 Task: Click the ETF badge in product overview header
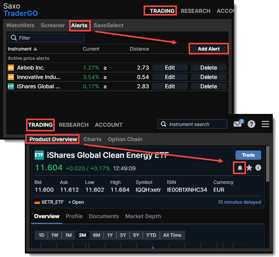(39, 155)
